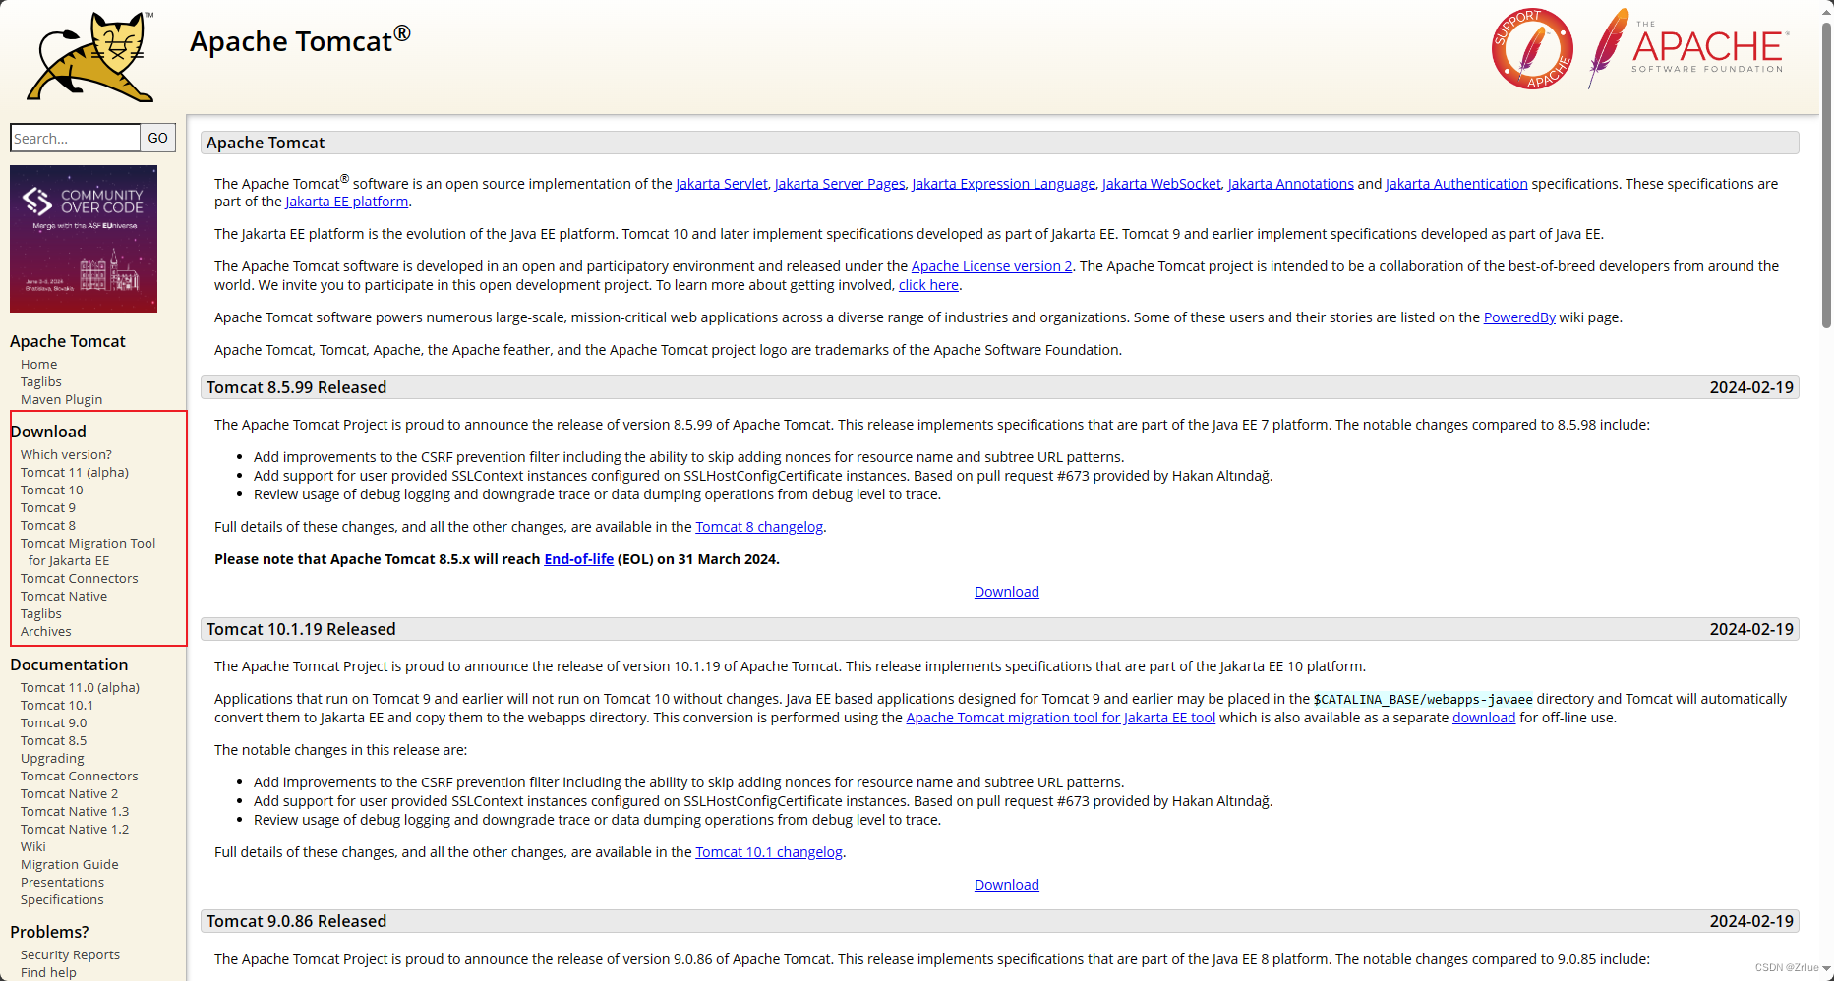Follow the End-of-life link
Viewport: 1834px width, 981px height.
579,559
